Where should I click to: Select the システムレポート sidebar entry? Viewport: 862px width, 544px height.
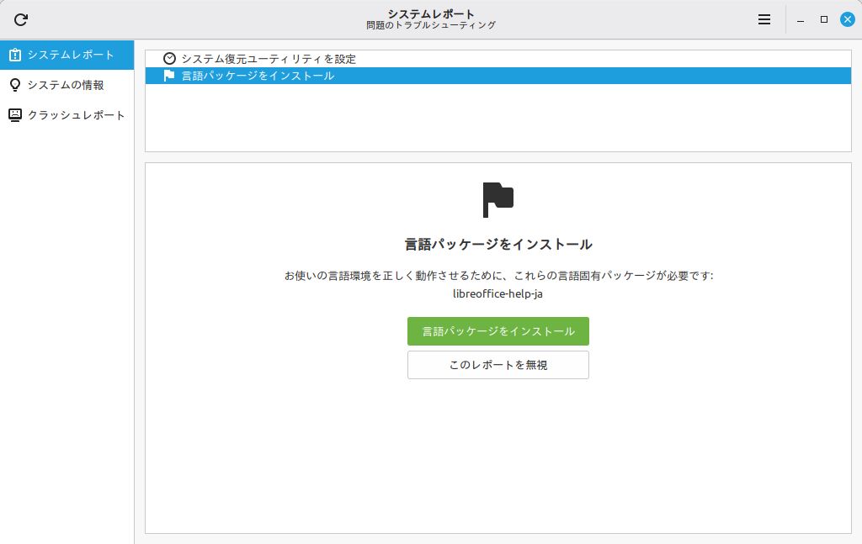tap(71, 55)
